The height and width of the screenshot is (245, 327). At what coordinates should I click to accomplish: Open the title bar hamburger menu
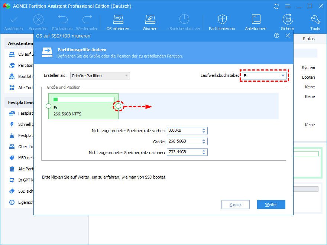pyautogui.click(x=287, y=6)
